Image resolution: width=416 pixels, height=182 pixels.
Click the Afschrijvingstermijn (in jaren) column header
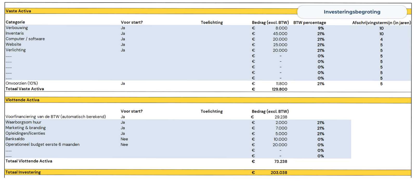point(381,23)
